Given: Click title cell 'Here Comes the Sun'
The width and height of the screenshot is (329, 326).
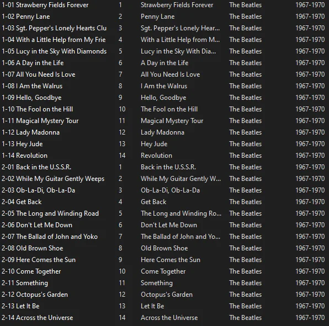Looking at the screenshot, I should [171, 260].
